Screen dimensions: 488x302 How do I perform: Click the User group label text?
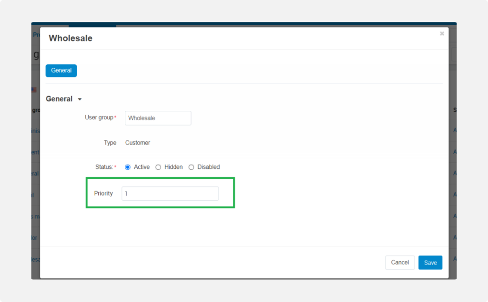pos(99,117)
